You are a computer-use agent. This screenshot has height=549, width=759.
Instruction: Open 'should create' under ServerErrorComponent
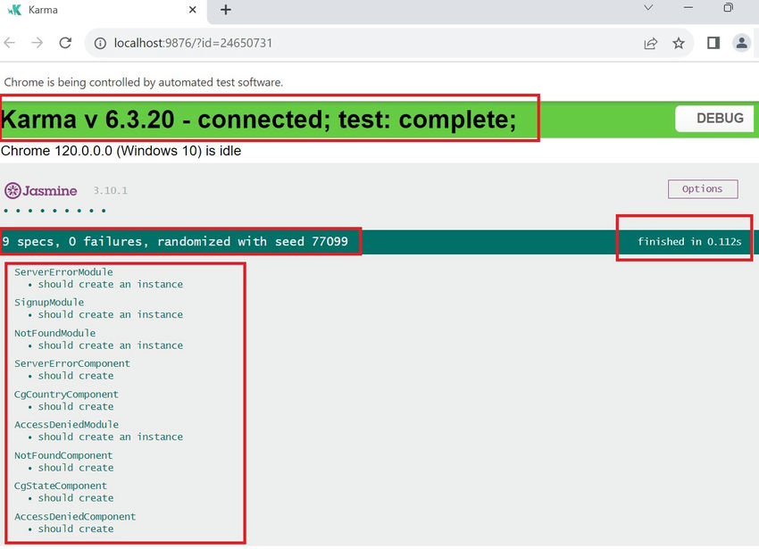tap(76, 376)
